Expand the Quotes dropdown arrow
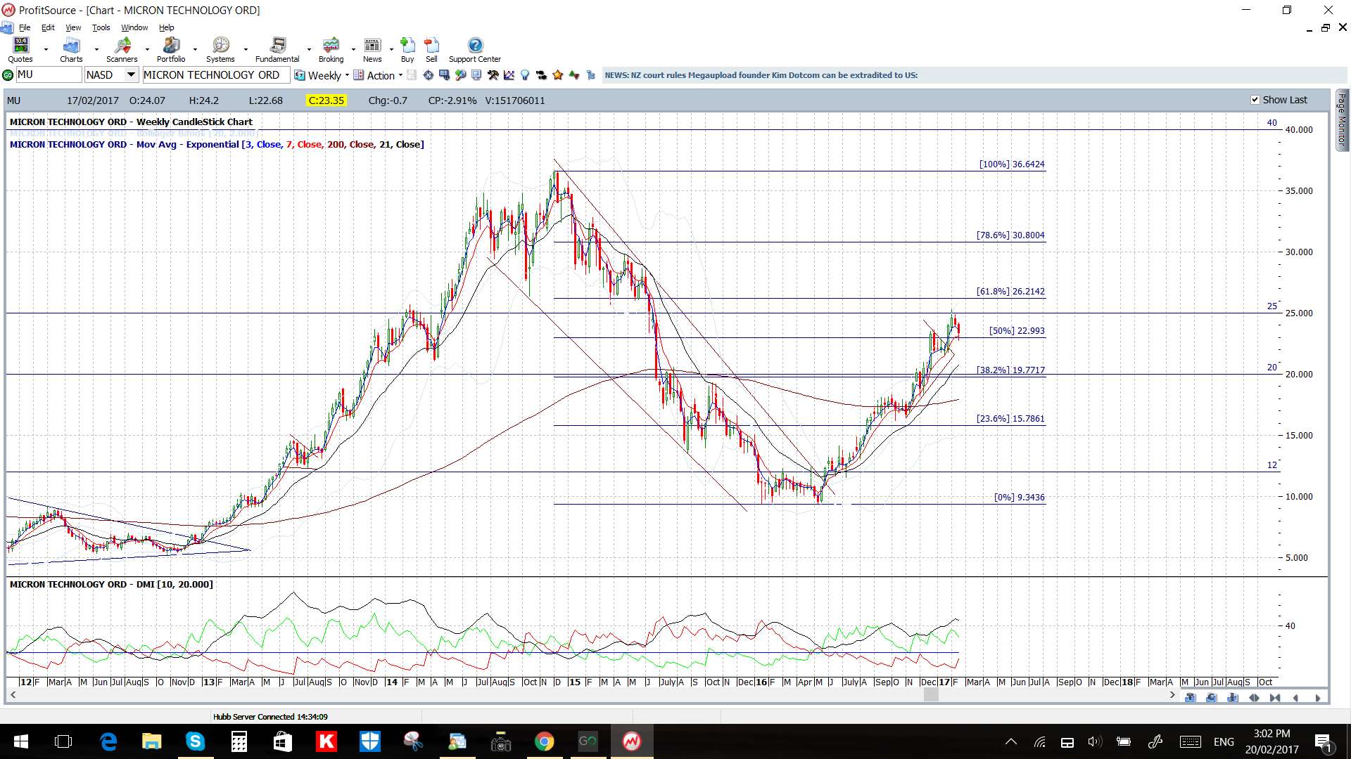 click(x=46, y=50)
